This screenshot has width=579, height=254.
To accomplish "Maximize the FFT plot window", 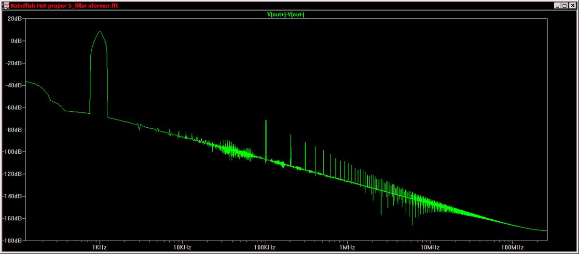I will (564, 5).
